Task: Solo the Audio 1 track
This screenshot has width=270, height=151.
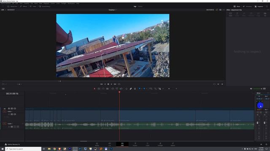Action: point(15,127)
